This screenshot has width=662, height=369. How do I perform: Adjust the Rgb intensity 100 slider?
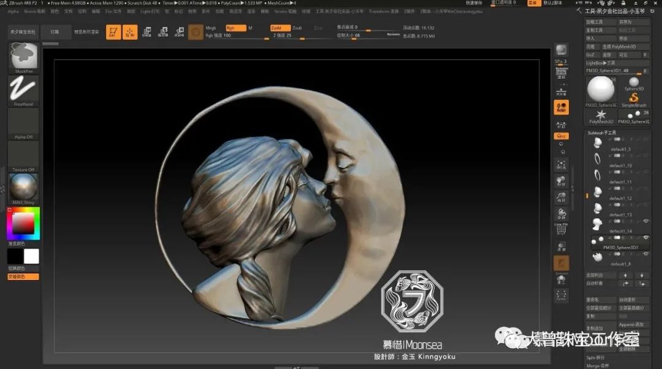click(237, 36)
